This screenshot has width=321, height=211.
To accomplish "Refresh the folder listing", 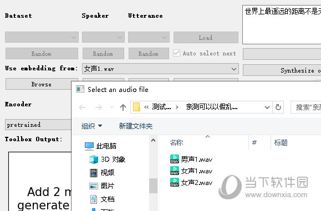I will coord(278,107).
